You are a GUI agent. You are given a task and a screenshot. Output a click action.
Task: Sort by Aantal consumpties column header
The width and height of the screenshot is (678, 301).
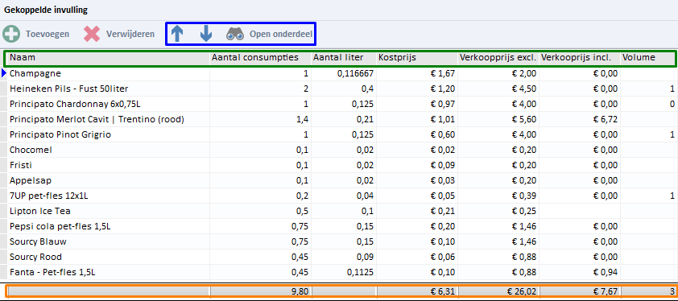coord(260,58)
